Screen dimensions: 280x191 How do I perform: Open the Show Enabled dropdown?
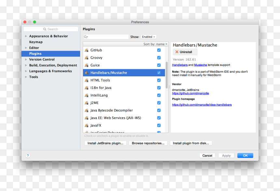[148, 37]
